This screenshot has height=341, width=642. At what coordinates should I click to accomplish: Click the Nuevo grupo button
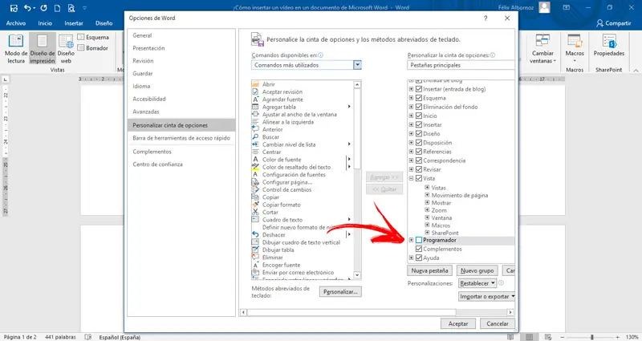[477, 270]
